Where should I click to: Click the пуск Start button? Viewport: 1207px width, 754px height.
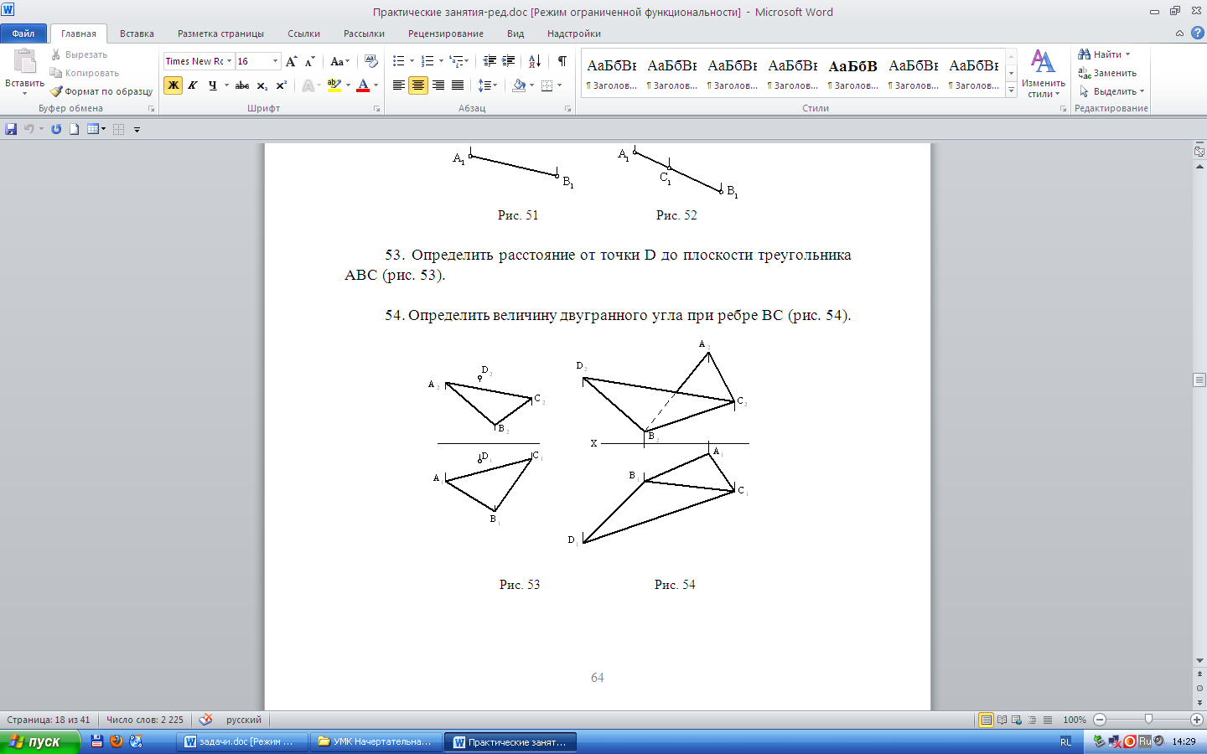40,741
